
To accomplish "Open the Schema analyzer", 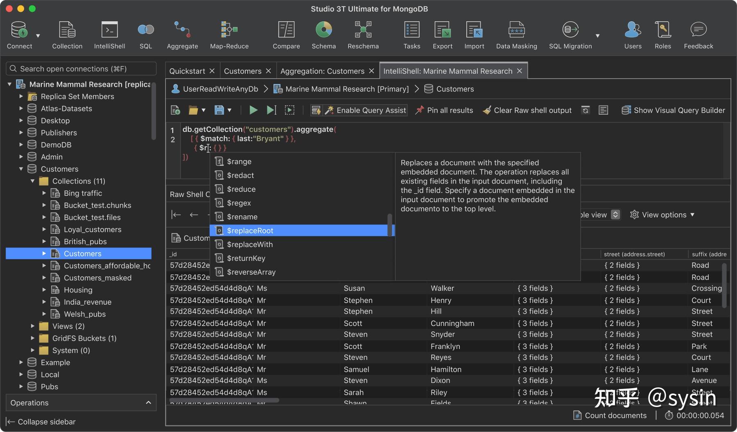I will [x=323, y=34].
